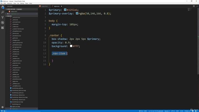Click the editor minimap preview
This screenshot has width=199, height=112.
[190, 9]
